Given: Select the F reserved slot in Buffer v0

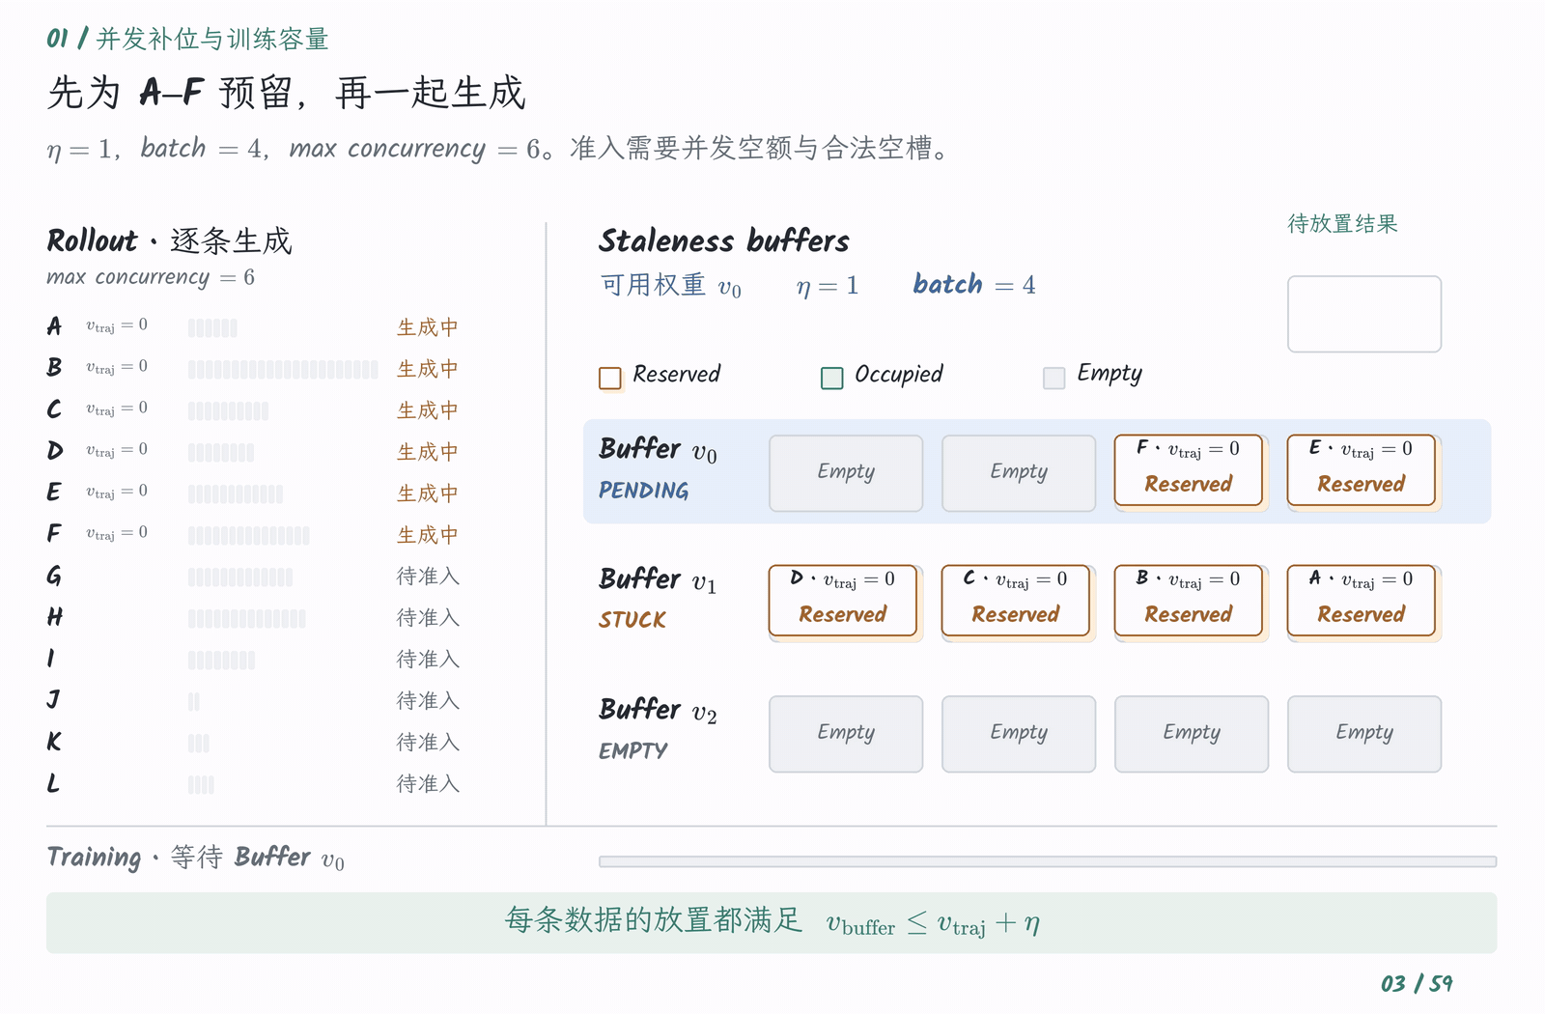Looking at the screenshot, I should 1189,470.
